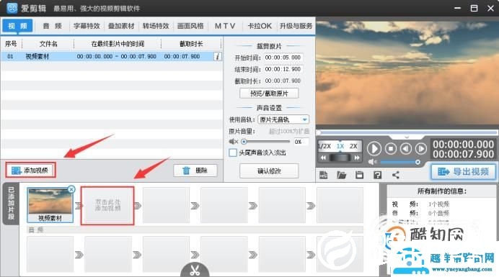
Task: Open a project with the folder icon
Action: pyautogui.click(x=342, y=175)
